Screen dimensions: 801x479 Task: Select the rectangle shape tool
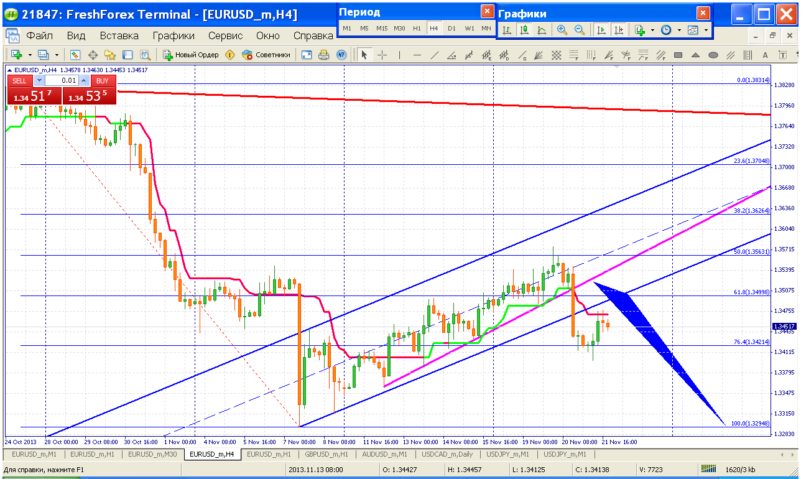pyautogui.click(x=678, y=55)
